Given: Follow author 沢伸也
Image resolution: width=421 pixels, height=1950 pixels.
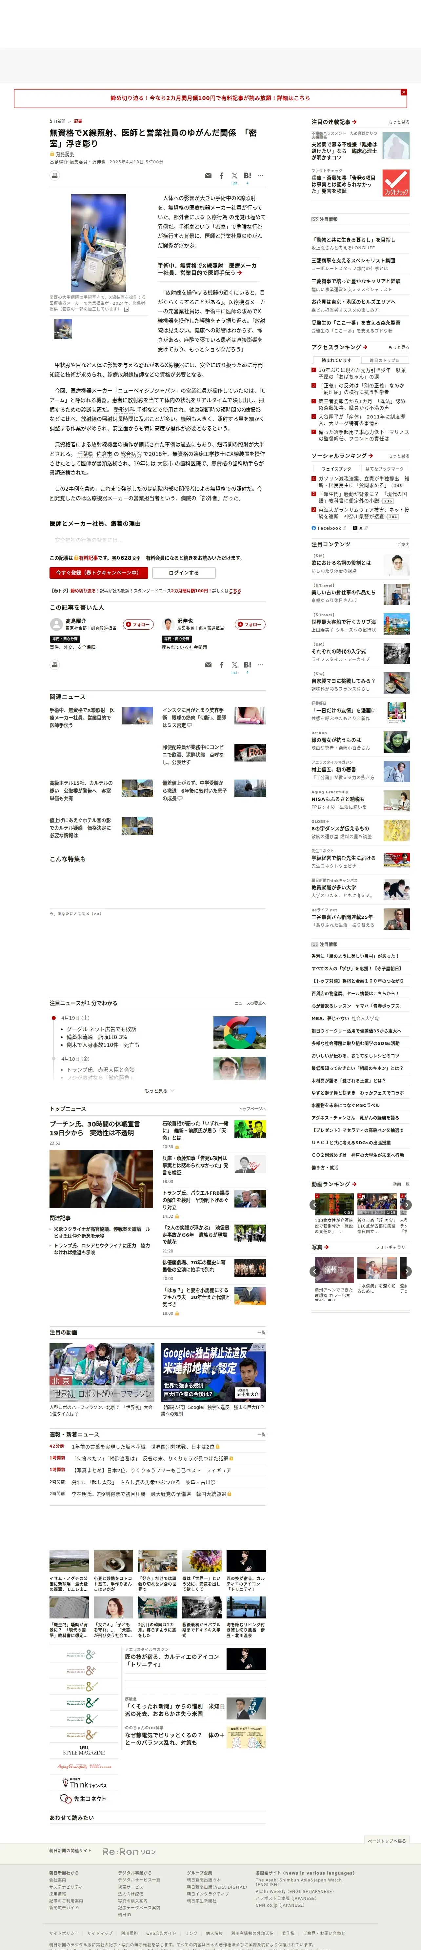Looking at the screenshot, I should tap(250, 624).
